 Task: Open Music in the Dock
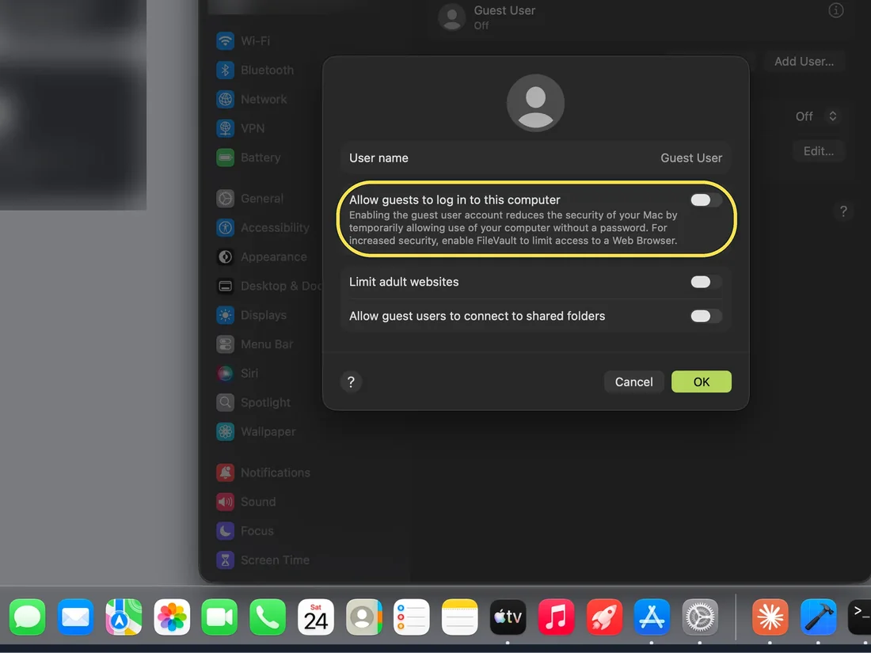click(556, 617)
